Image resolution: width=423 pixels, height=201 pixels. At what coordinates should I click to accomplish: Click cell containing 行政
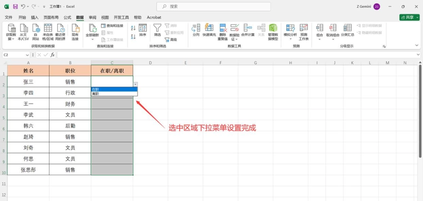(70, 93)
